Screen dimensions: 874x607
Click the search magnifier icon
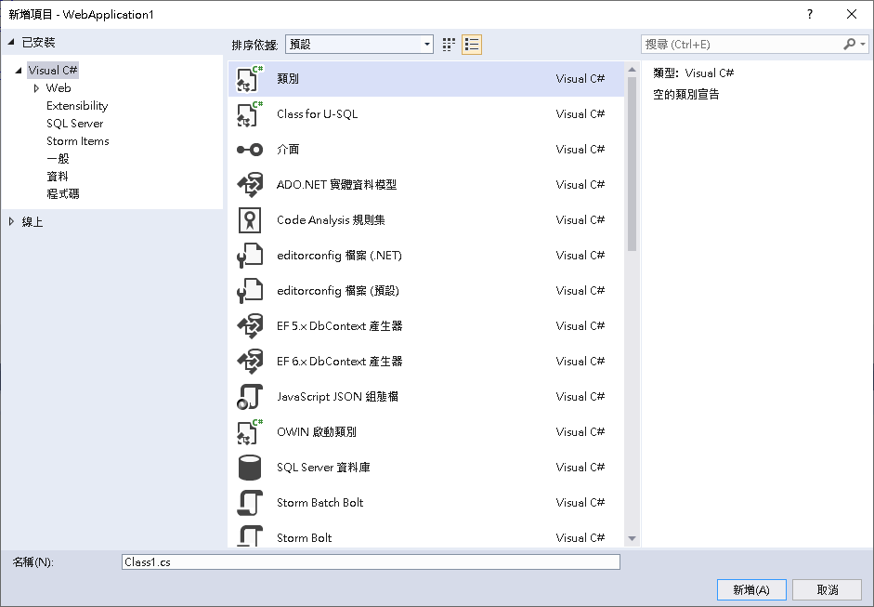coord(850,44)
